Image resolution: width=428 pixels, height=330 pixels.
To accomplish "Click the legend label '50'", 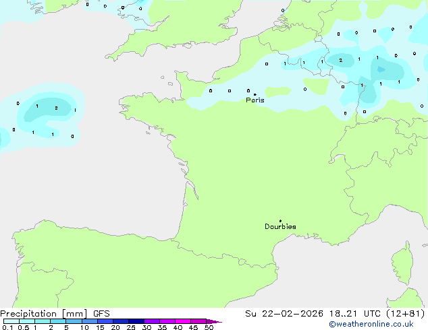I will pyautogui.click(x=209, y=327).
